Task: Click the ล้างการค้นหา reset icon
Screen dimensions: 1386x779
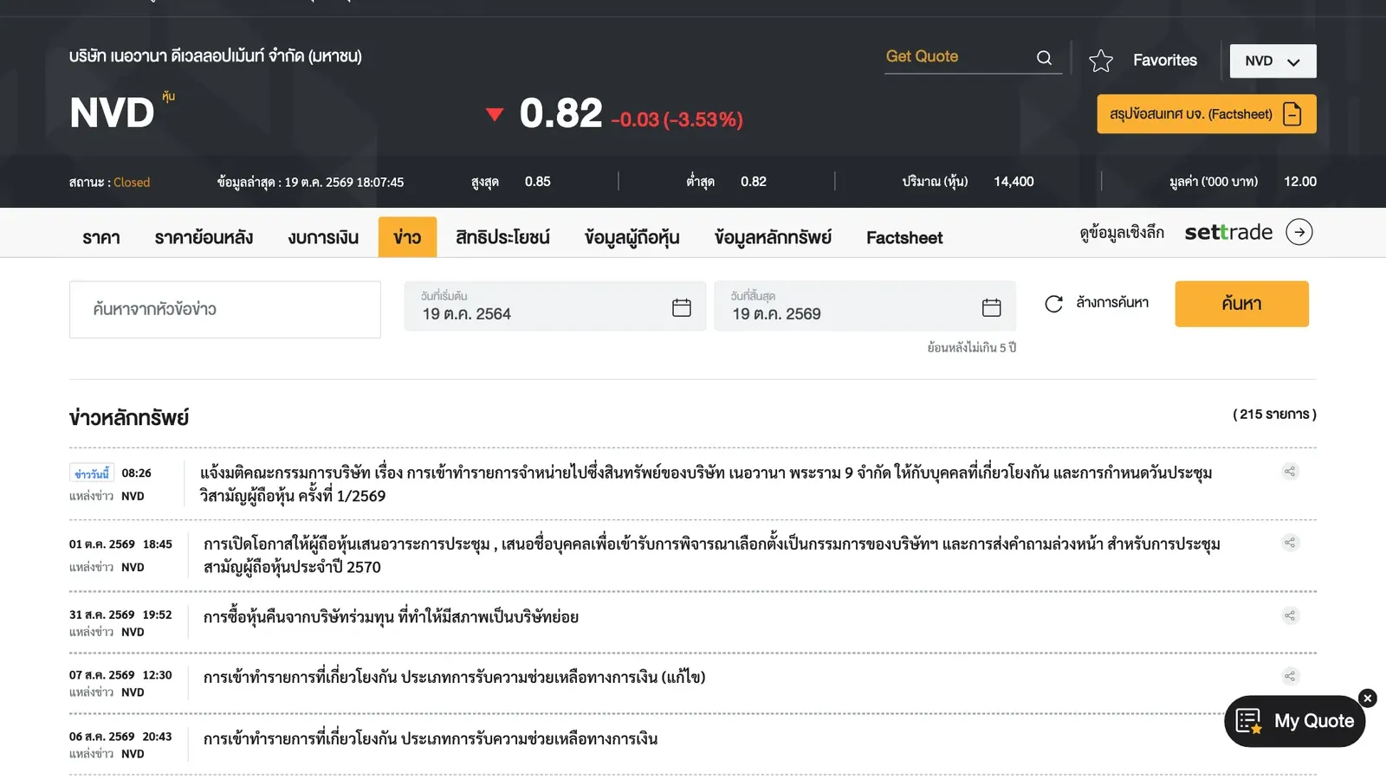Action: coord(1053,304)
